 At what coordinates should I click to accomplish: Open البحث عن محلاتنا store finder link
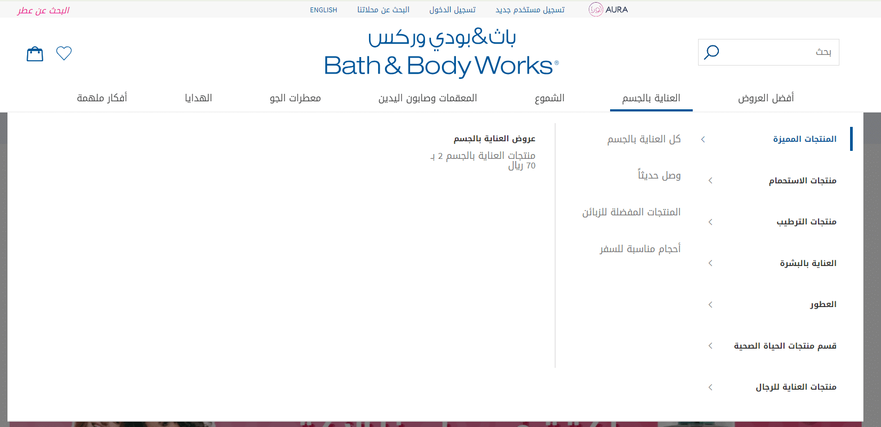383,10
